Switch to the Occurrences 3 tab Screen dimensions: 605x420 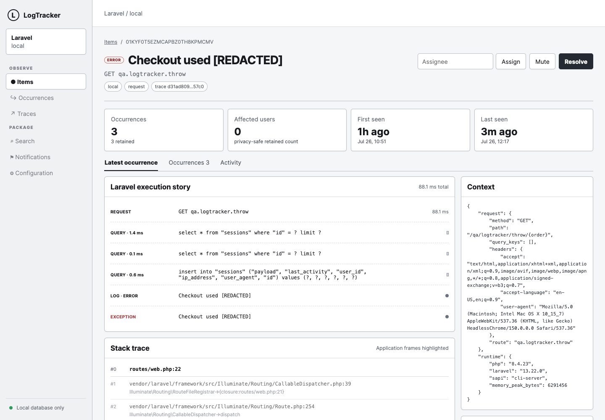[x=189, y=163]
